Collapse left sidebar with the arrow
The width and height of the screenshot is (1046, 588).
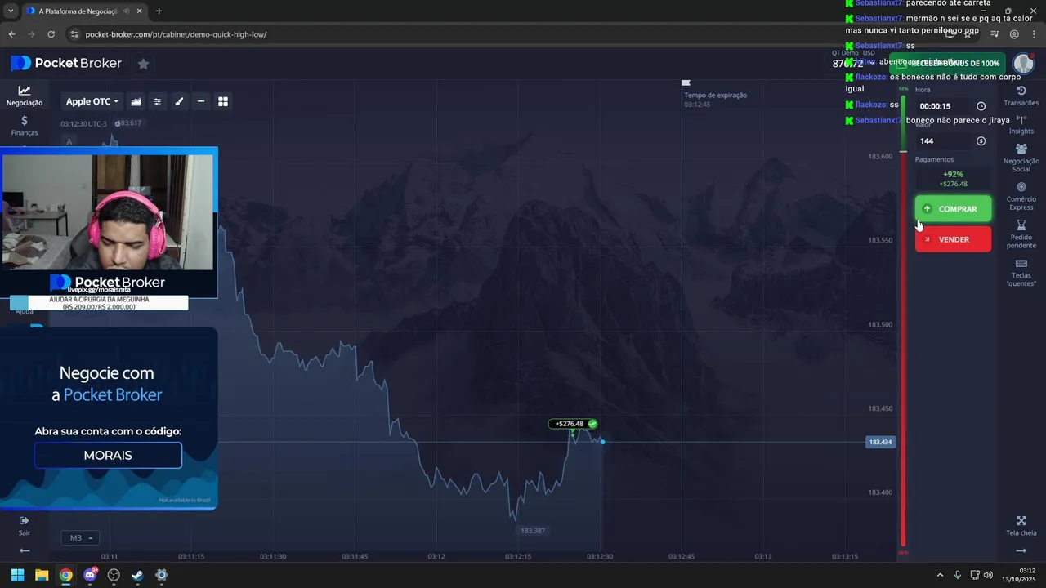tap(25, 550)
